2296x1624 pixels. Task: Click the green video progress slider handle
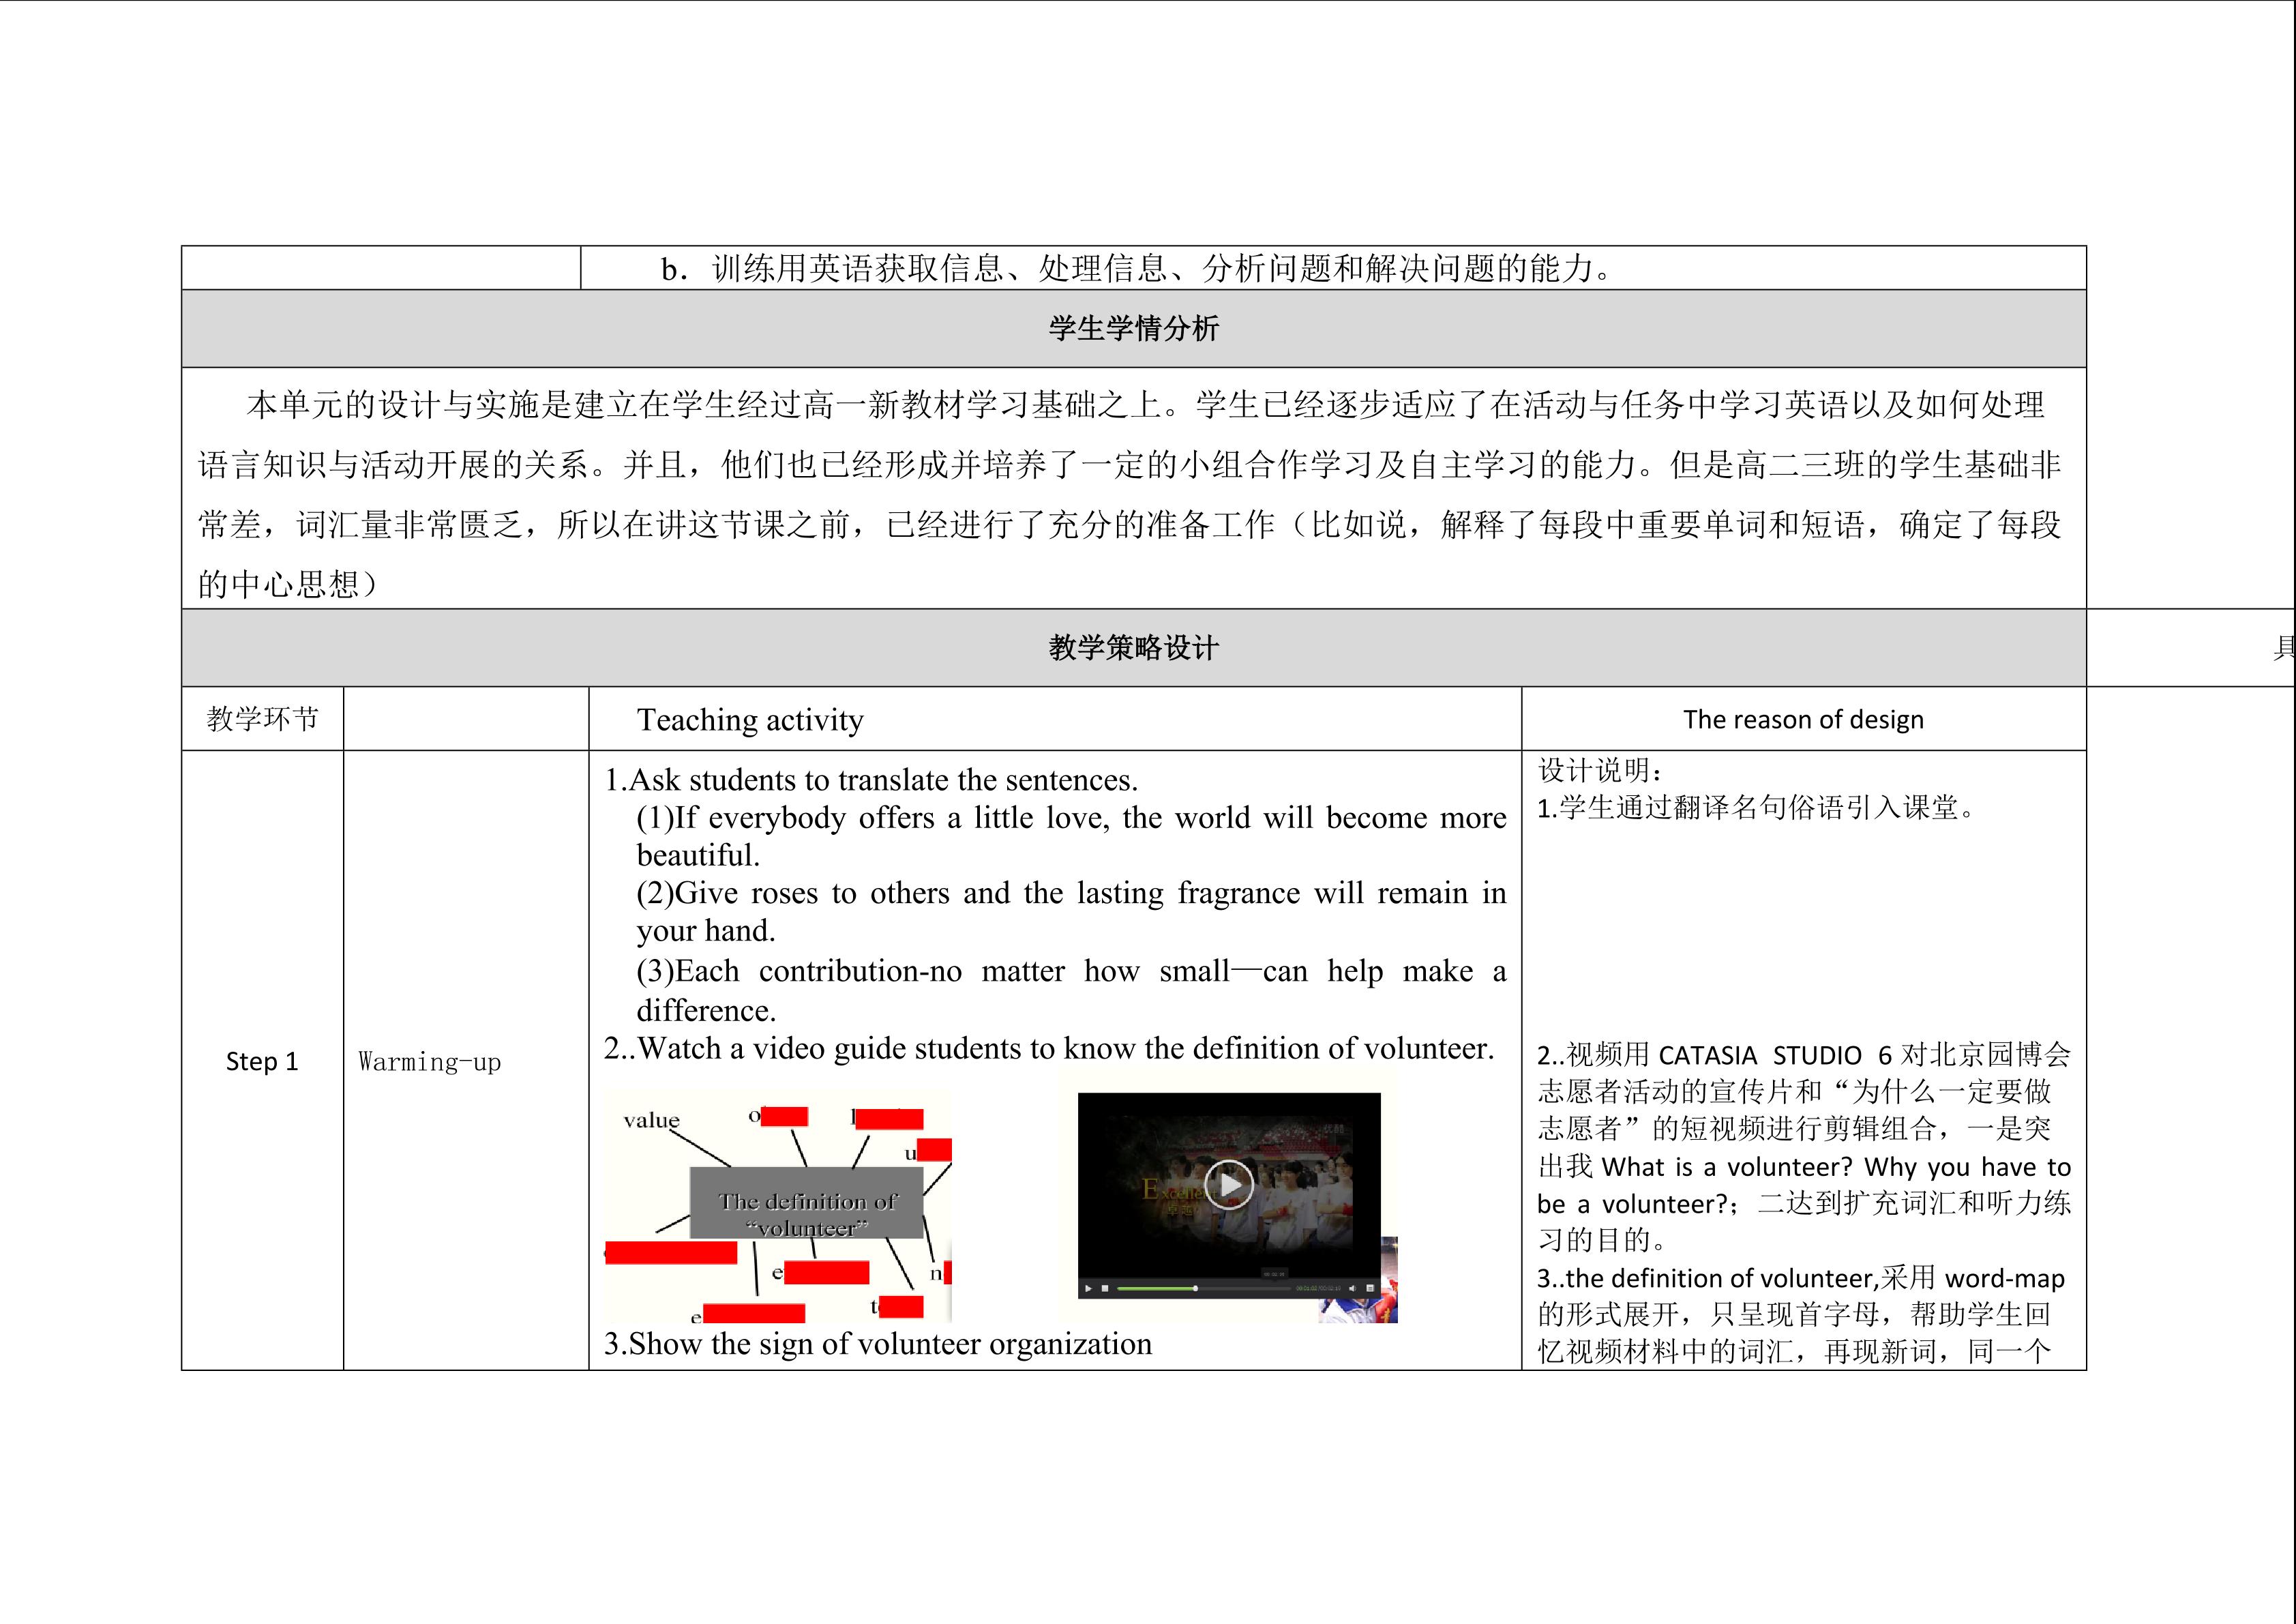click(1196, 1289)
